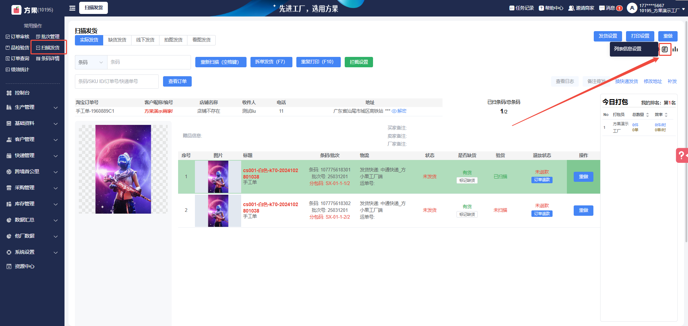Click 解密 to reveal the address
Image resolution: width=688 pixels, height=326 pixels.
[x=399, y=111]
